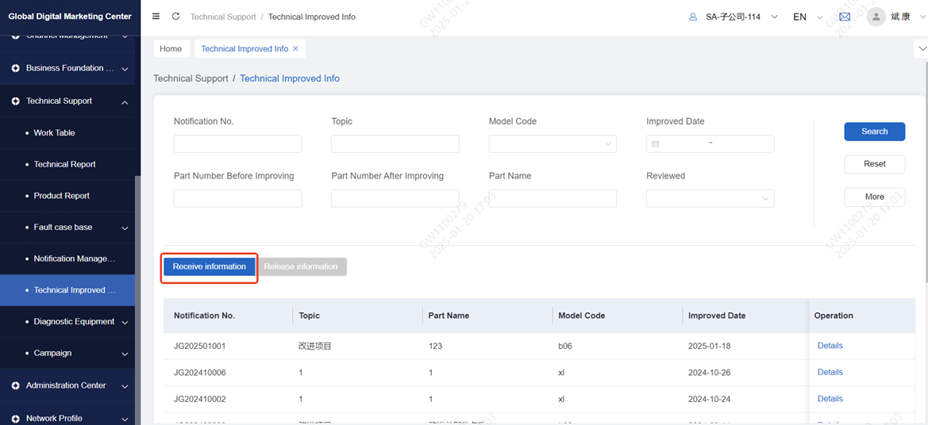Screen dimensions: 928x425
Task: Open the Reviewed dropdown
Action: click(710, 198)
